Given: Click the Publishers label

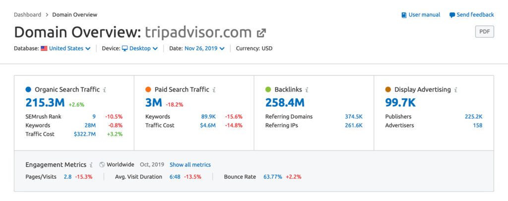Looking at the screenshot, I should click(x=398, y=117).
